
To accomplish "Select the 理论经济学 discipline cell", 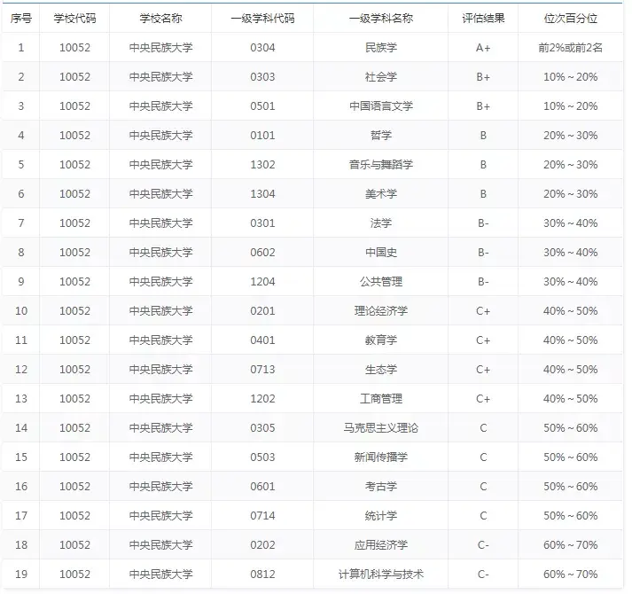I will [x=381, y=311].
